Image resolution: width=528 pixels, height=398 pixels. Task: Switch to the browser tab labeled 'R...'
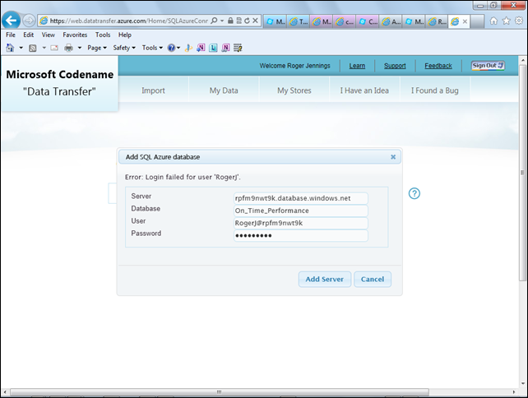tap(437, 21)
